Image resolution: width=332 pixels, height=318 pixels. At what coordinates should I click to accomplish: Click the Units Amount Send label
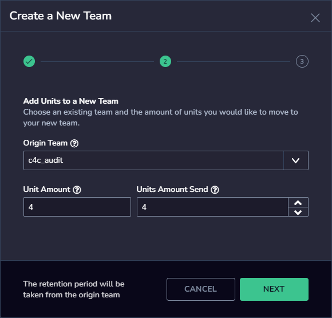click(x=172, y=189)
